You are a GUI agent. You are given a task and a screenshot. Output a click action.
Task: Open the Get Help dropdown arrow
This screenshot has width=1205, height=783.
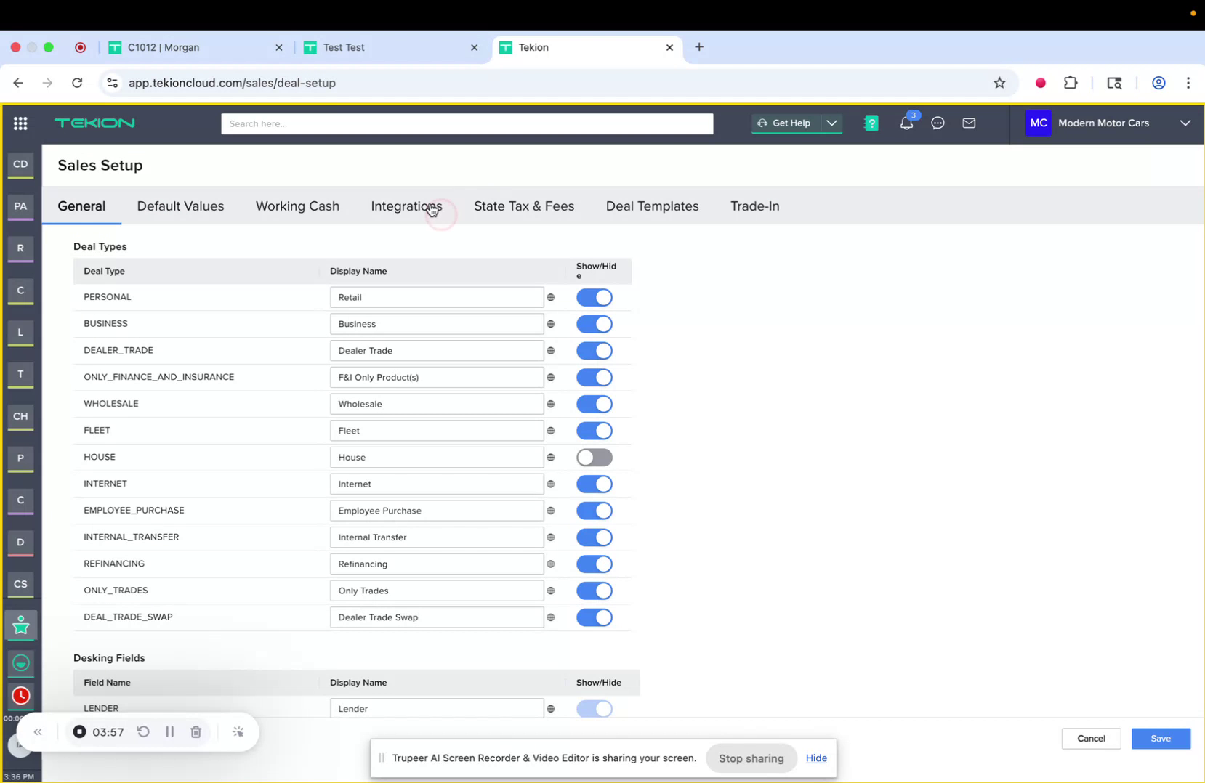tap(832, 123)
